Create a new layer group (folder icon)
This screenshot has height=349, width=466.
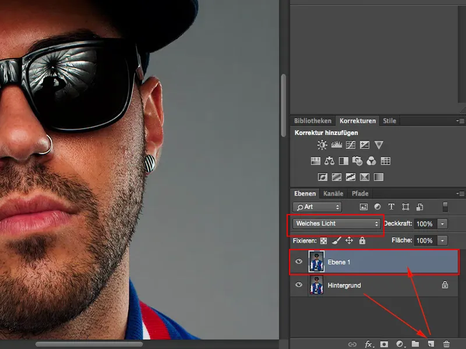(415, 344)
